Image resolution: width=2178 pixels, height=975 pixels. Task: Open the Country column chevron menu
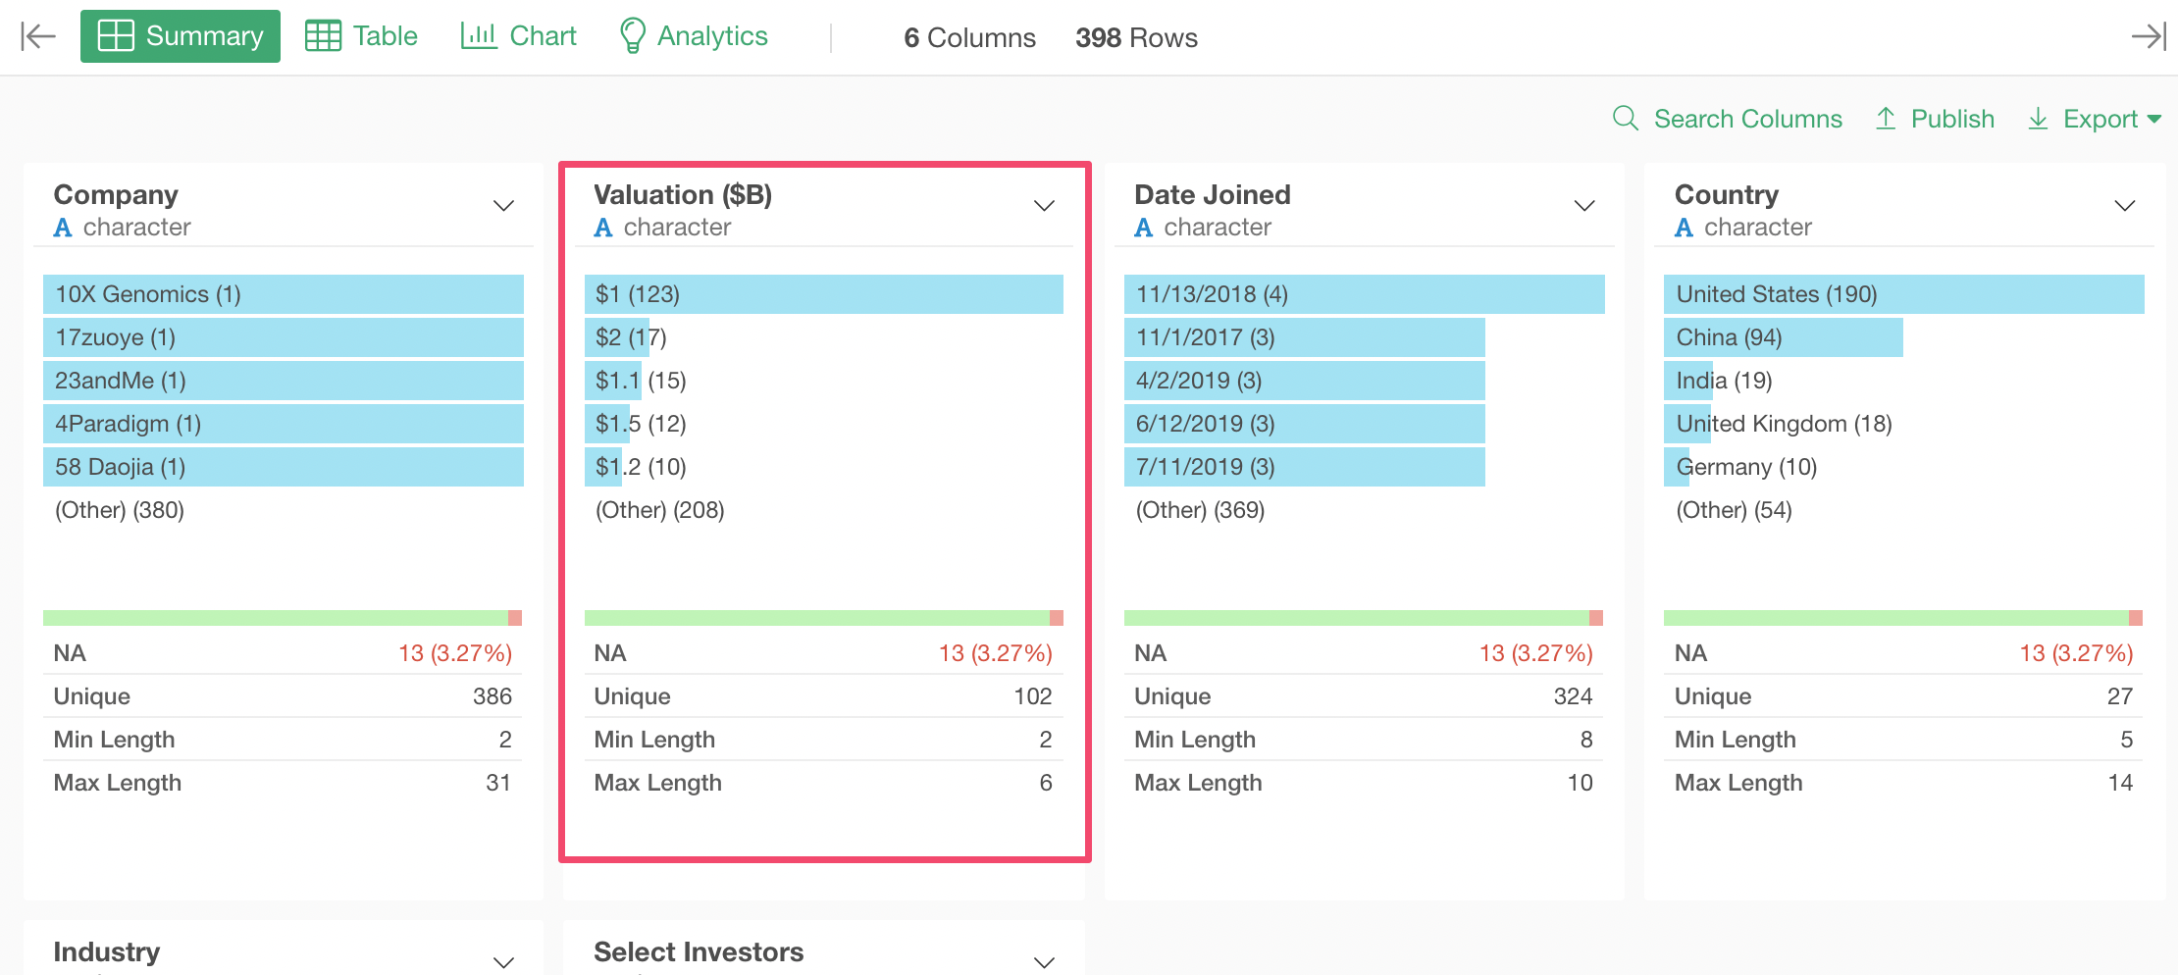click(2124, 206)
